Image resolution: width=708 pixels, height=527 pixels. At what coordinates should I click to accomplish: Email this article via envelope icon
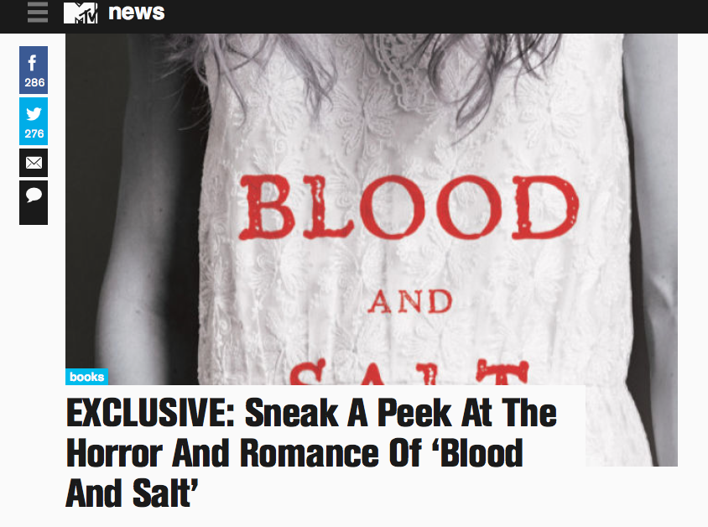coord(34,163)
